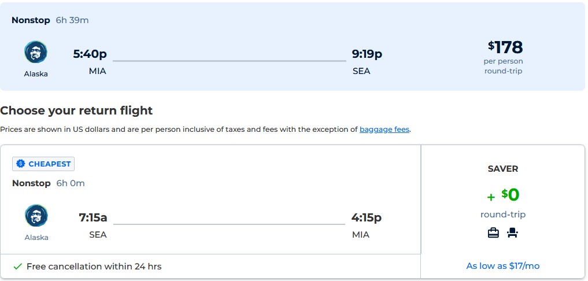This screenshot has width=588, height=281.
Task: Click the seat icon under Saver fare
Action: pyautogui.click(x=512, y=233)
